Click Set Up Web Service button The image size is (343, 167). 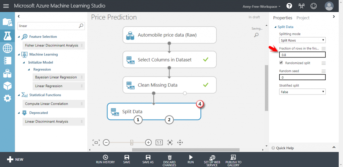pos(212,161)
